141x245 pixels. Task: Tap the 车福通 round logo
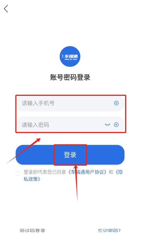point(70,57)
